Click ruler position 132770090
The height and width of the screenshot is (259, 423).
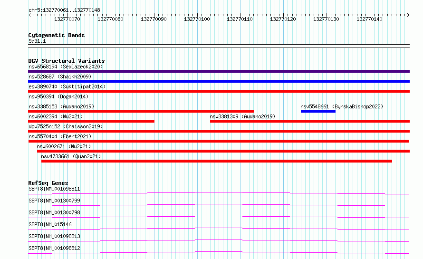click(x=154, y=19)
